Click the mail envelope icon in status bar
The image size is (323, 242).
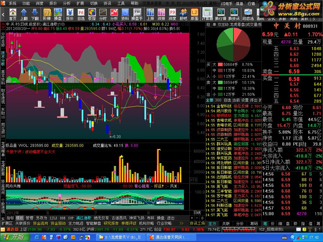click(x=298, y=229)
